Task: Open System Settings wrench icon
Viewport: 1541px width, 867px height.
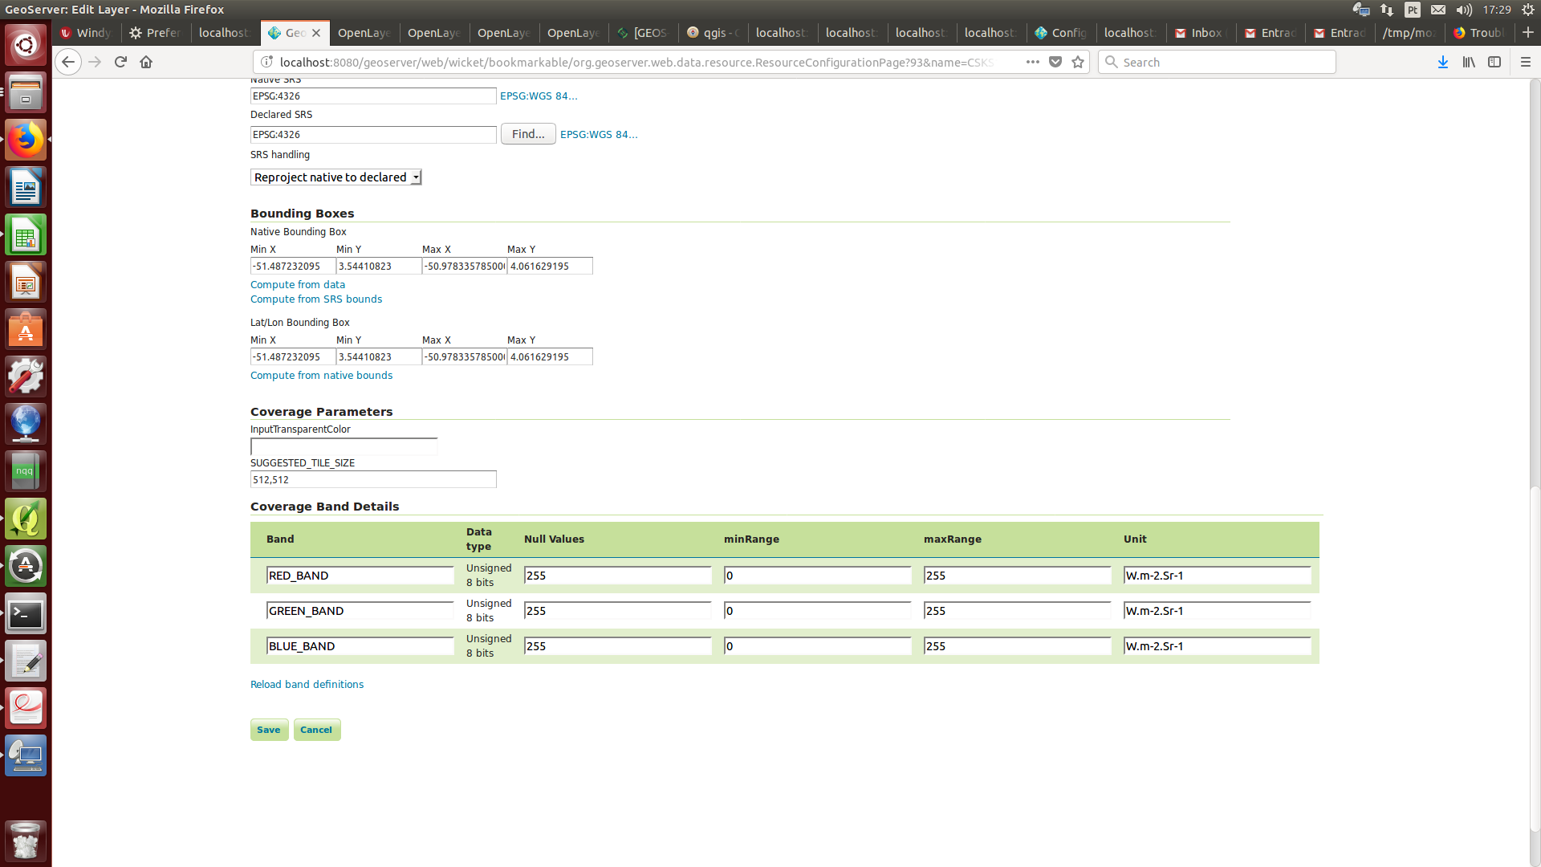Action: 26,377
